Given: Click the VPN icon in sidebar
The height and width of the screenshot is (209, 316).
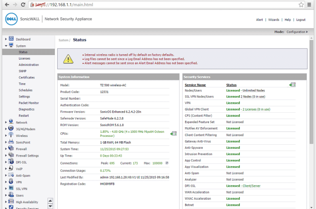Looking at the screenshot, I should click(11, 181).
